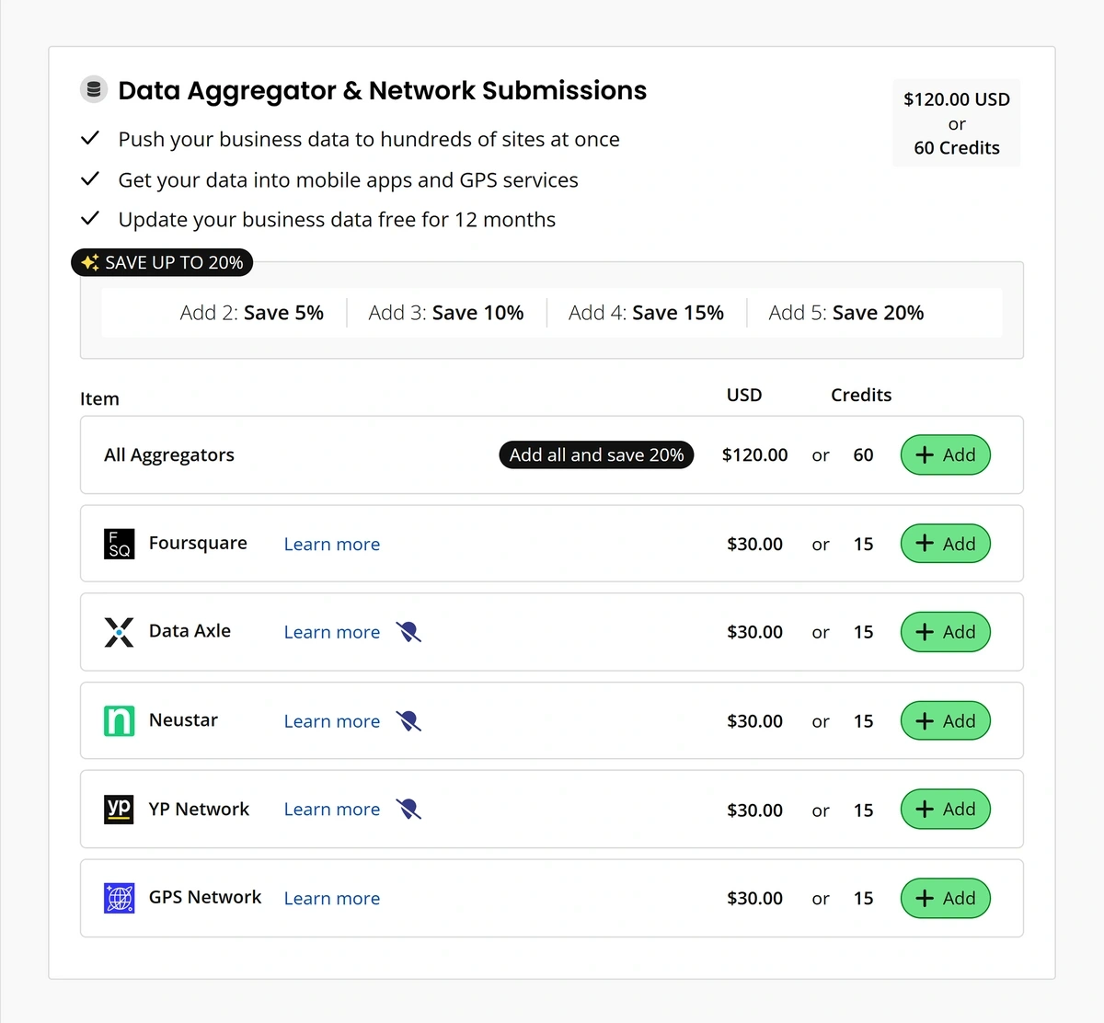
Task: Add GPS Network submission
Action: [x=946, y=898]
